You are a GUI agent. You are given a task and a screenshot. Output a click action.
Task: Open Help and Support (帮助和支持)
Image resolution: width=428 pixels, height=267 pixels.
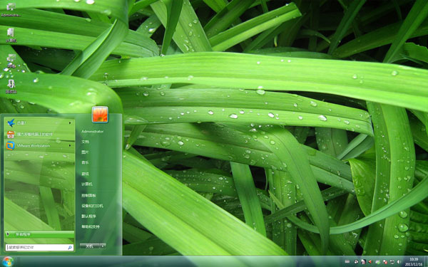coord(91,226)
